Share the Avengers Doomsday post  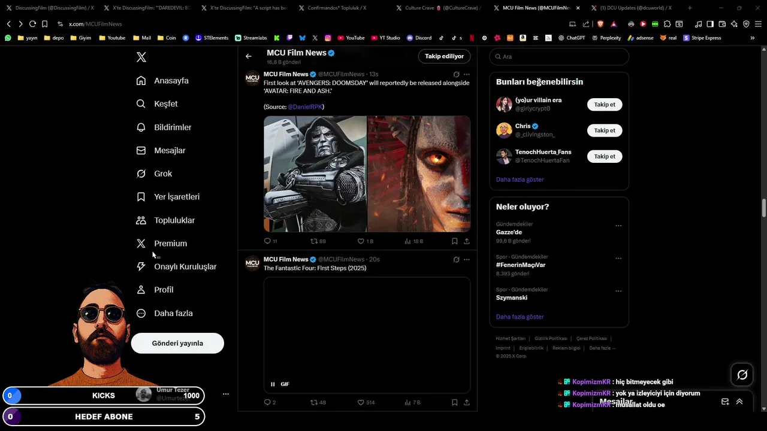point(467,241)
